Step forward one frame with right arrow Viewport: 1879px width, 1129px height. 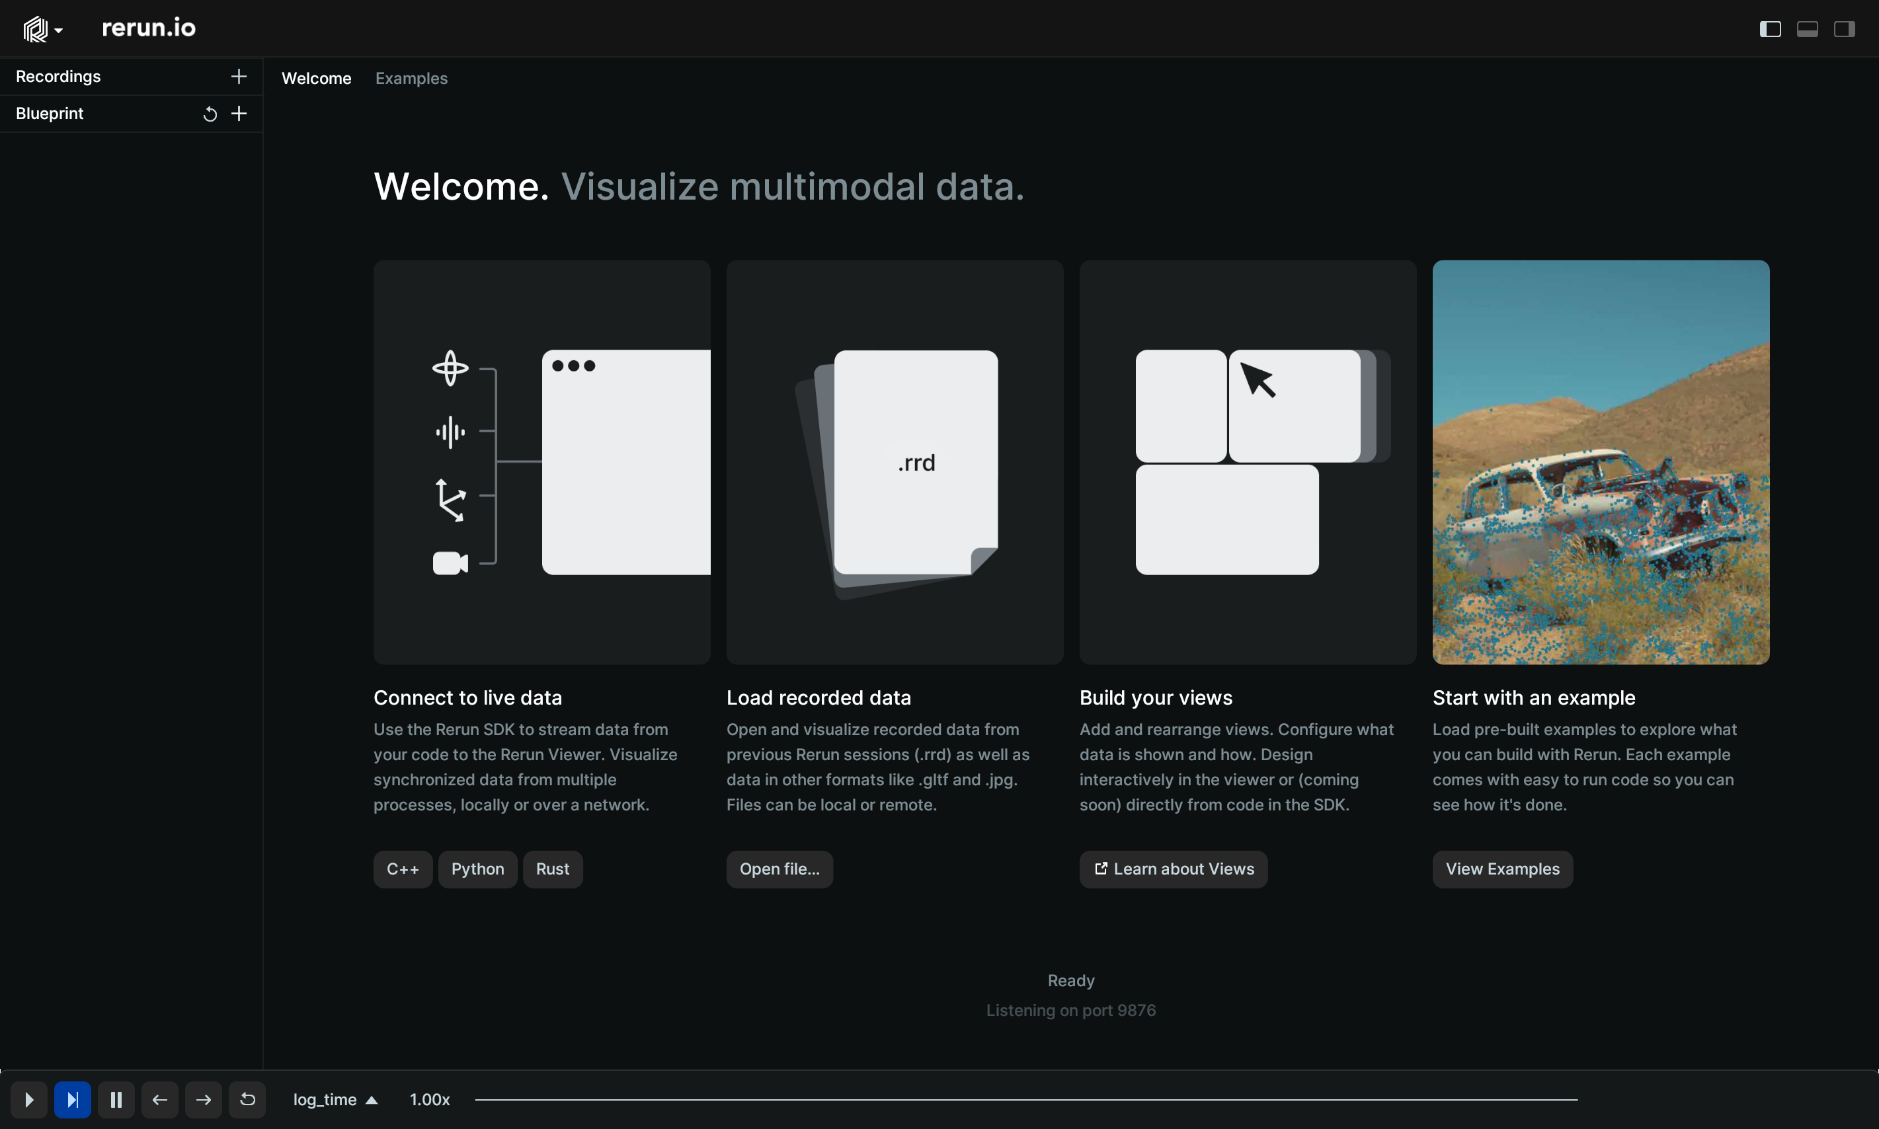tap(203, 1099)
